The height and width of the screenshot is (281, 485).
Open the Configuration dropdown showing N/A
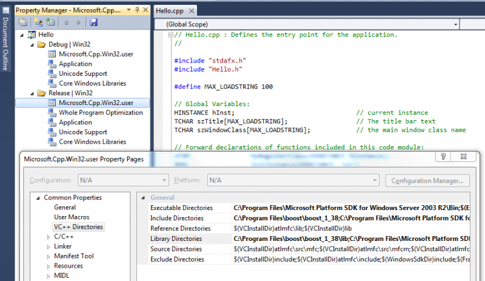point(123,180)
